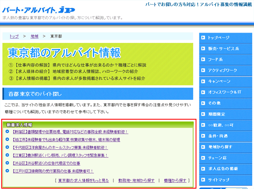254x189 pixels.
Task: Click 勤務地・地域から探す footer link
Action: pos(136,181)
